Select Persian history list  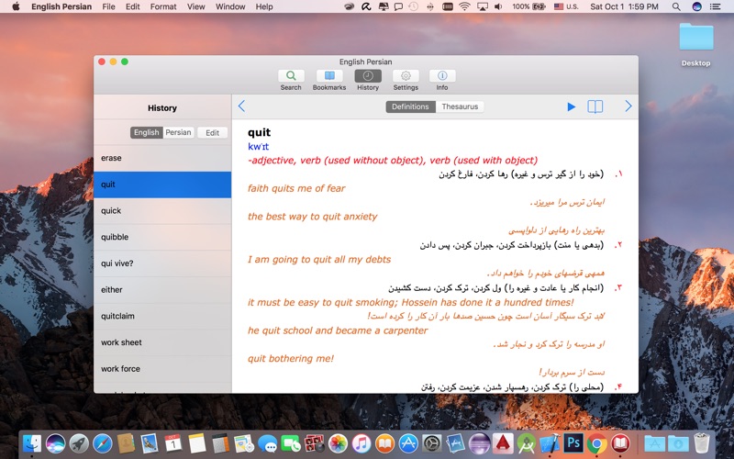tap(178, 132)
